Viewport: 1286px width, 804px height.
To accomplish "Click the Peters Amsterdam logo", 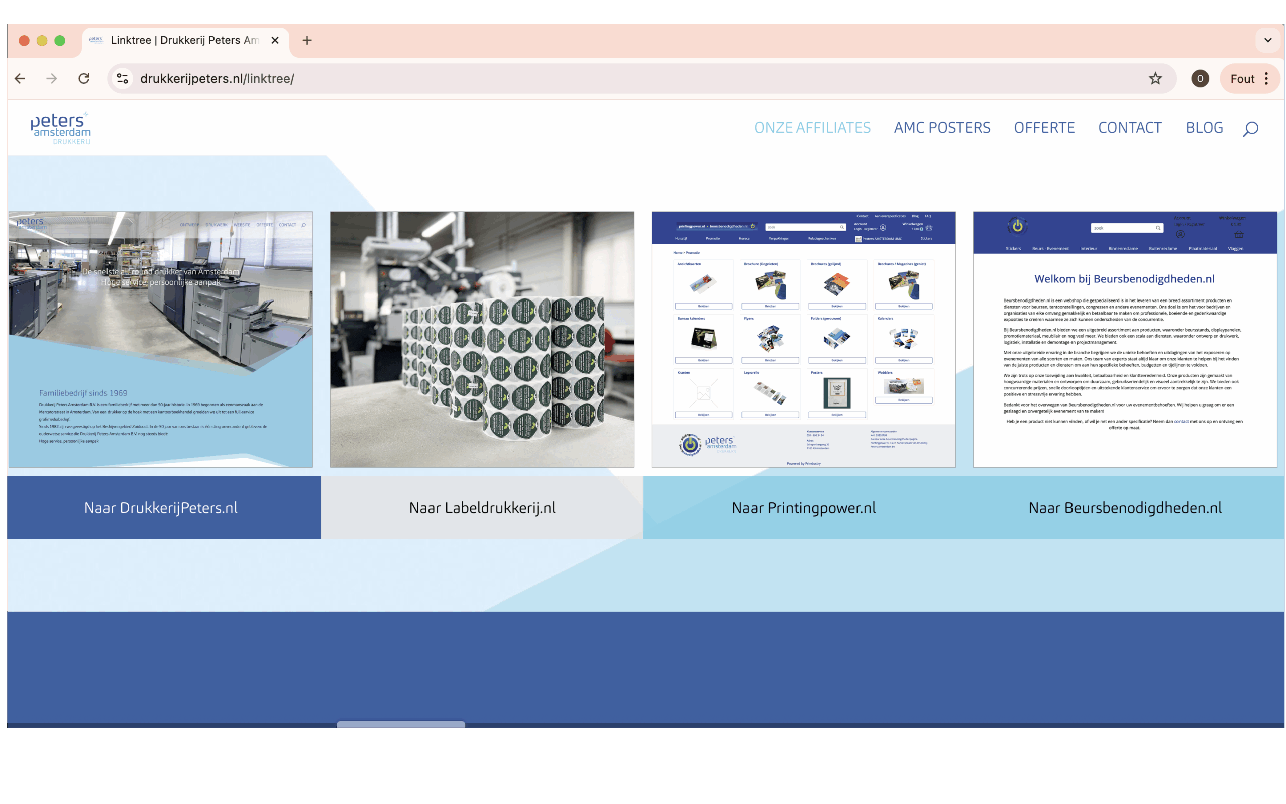I will [x=61, y=128].
